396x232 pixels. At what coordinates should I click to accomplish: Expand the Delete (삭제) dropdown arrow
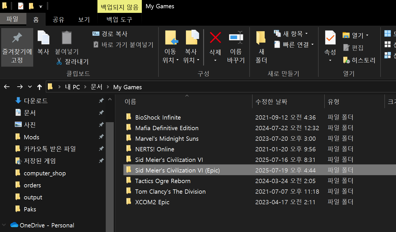tap(215, 60)
